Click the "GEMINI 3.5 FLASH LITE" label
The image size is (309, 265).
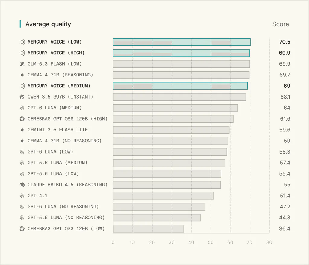coord(58,130)
